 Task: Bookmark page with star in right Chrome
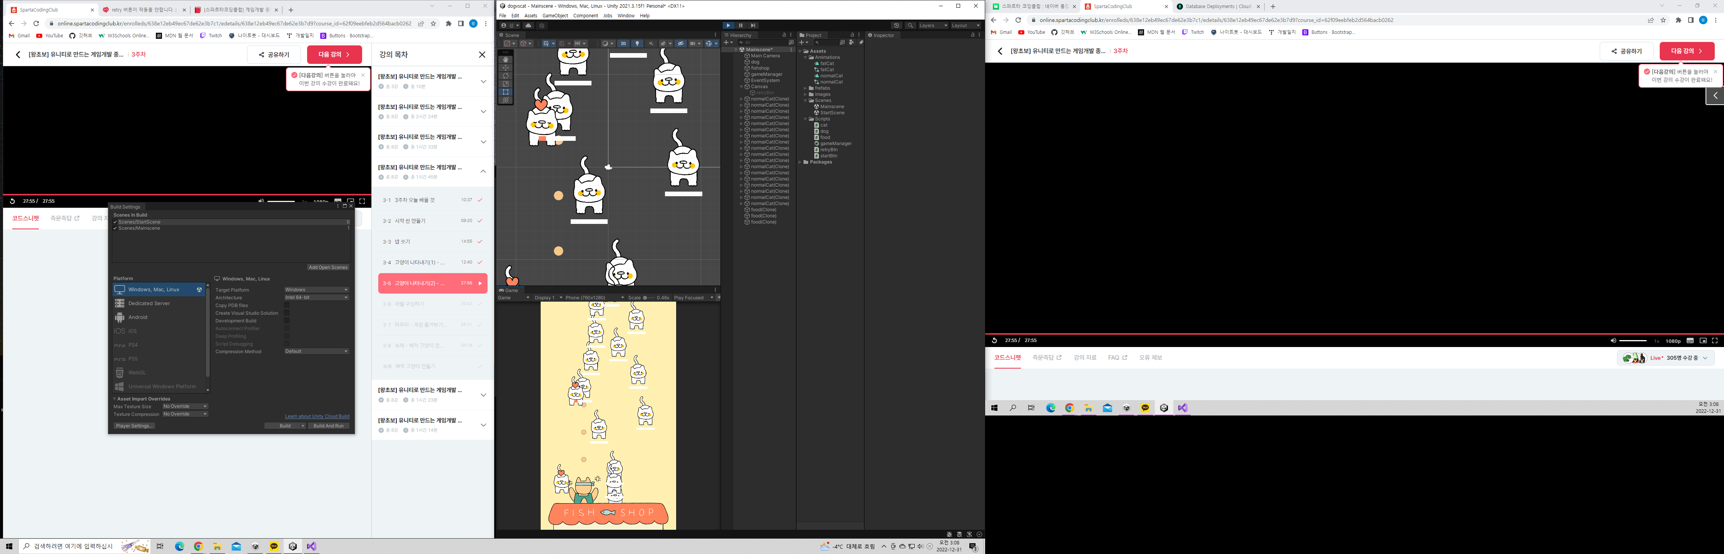pyautogui.click(x=1663, y=20)
